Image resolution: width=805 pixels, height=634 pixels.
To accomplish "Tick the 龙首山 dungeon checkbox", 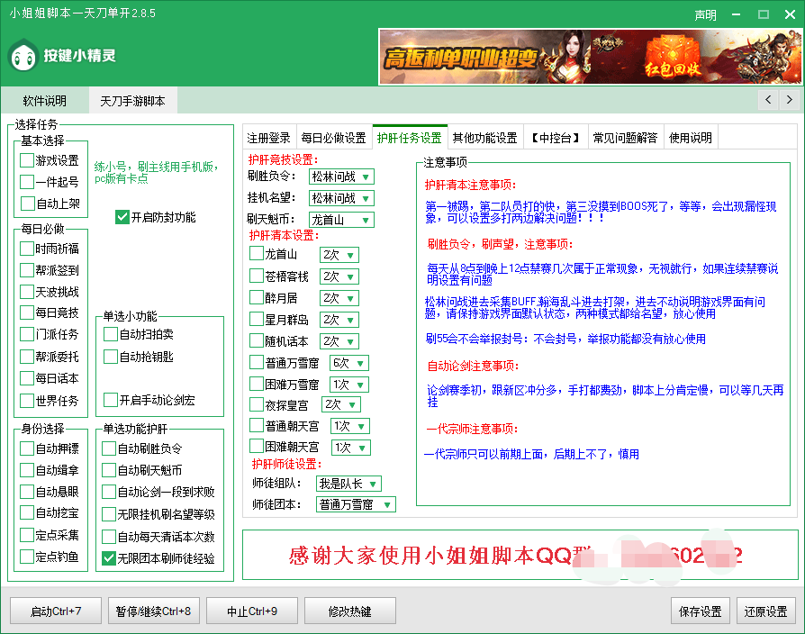I will click(257, 254).
